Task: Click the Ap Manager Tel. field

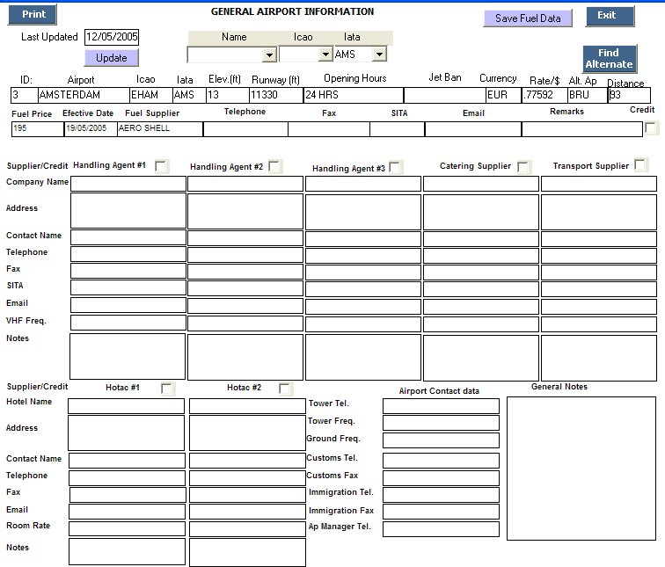Action: tap(441, 529)
